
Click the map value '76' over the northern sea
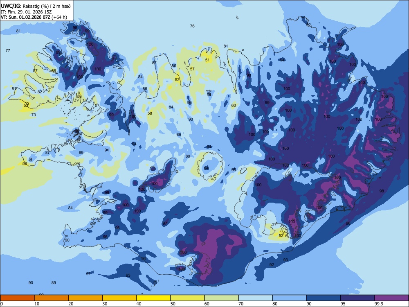click(192, 26)
